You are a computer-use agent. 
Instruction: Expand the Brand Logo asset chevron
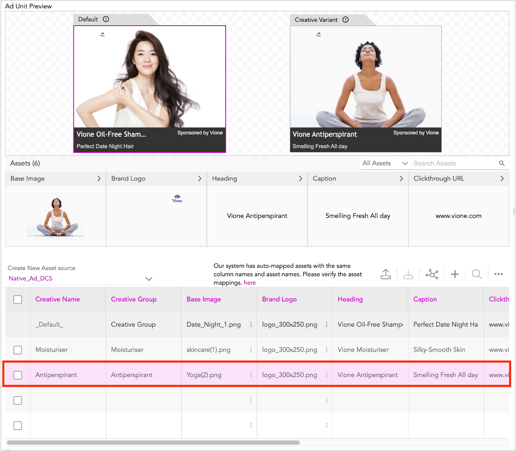tap(200, 178)
